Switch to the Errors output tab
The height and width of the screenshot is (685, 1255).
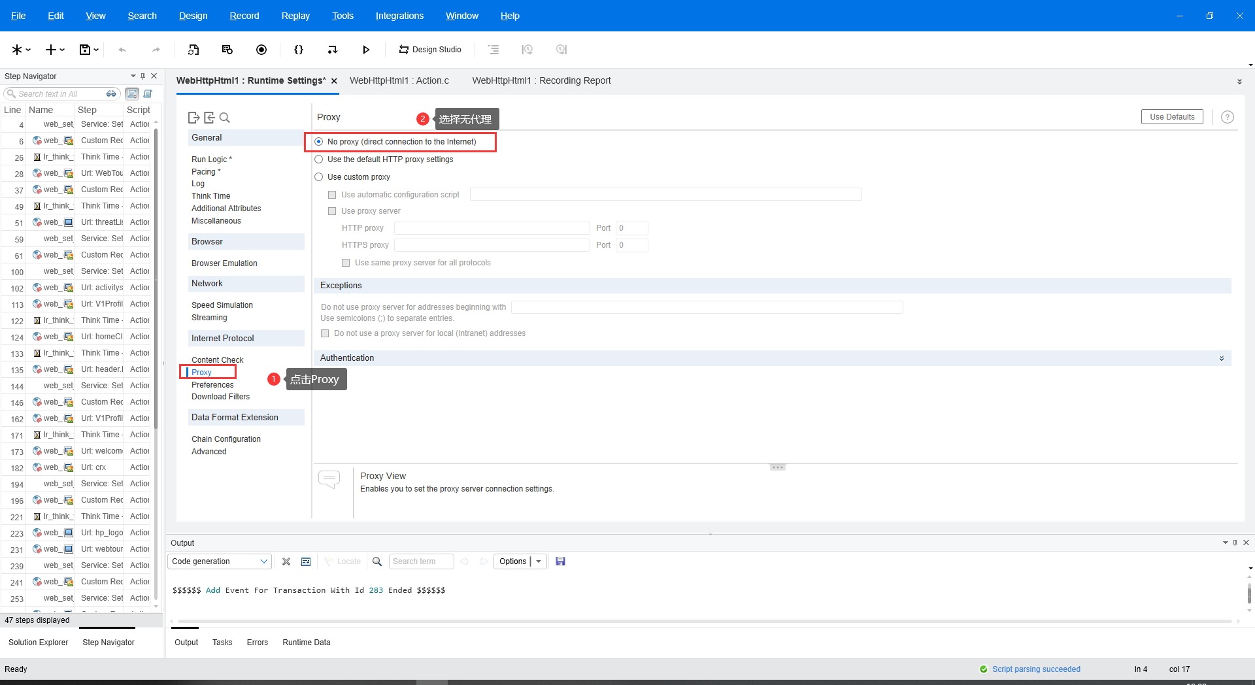click(258, 643)
